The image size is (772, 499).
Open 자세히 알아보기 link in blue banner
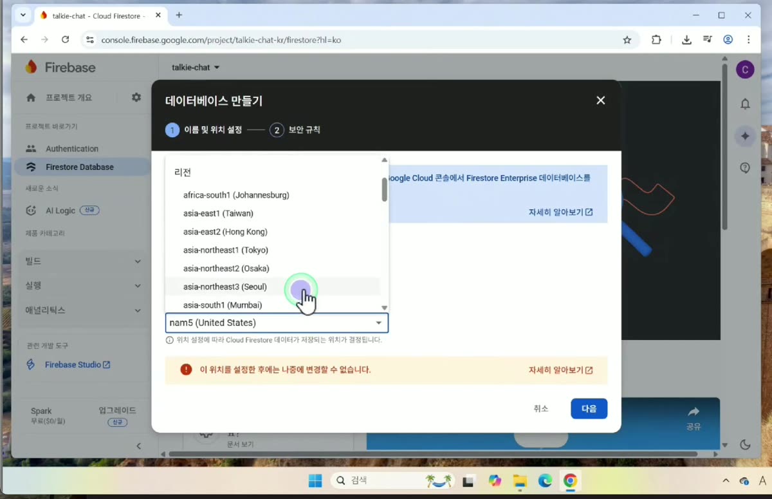(x=560, y=212)
